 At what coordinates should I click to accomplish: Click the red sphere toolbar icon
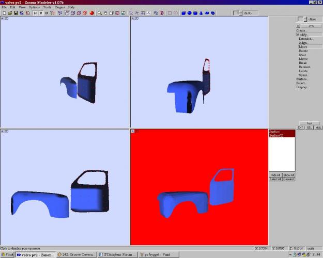click(x=91, y=13)
